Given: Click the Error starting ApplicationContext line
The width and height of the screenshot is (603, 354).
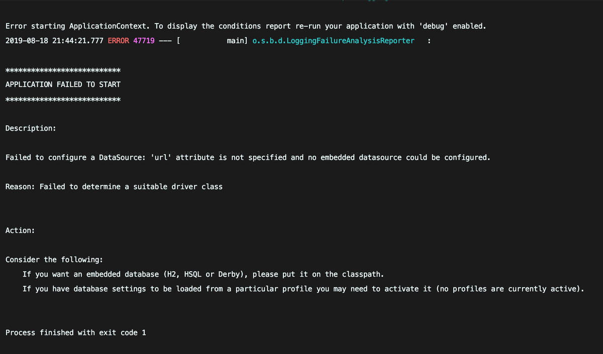Looking at the screenshot, I should [x=246, y=26].
